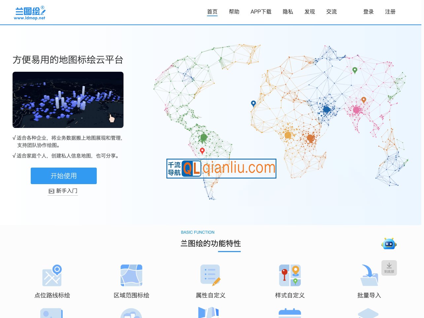Open the 注册 registration link
Image resolution: width=424 pixels, height=318 pixels.
(390, 12)
